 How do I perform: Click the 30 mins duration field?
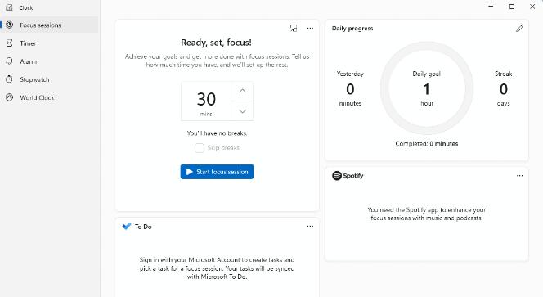(206, 101)
